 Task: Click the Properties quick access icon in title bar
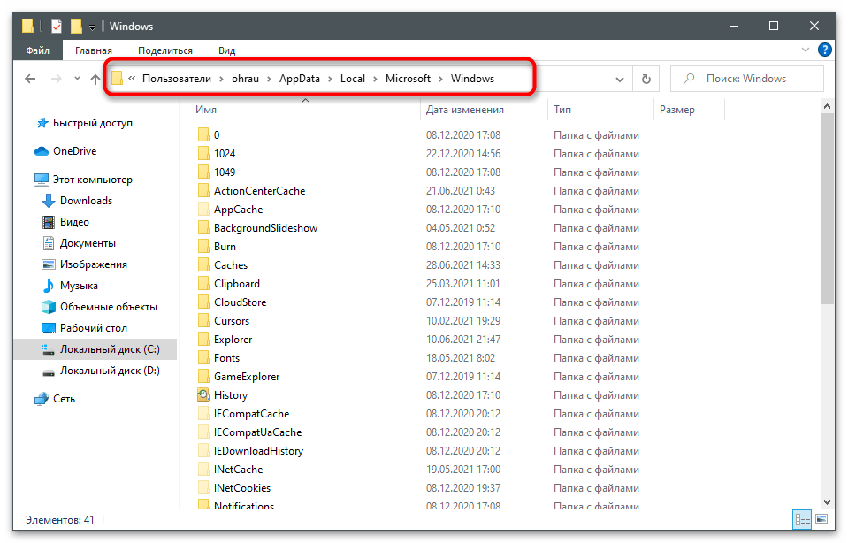tap(57, 26)
